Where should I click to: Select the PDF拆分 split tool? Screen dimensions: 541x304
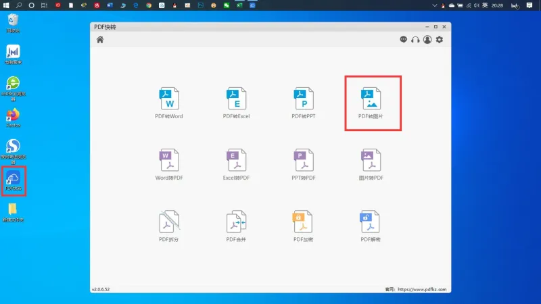pos(168,226)
